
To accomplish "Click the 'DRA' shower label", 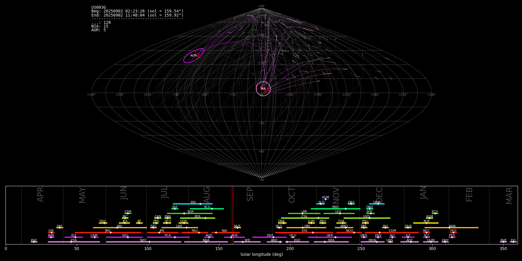I will coord(281,221).
